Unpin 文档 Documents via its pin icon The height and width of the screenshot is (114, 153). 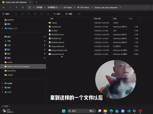(45, 45)
